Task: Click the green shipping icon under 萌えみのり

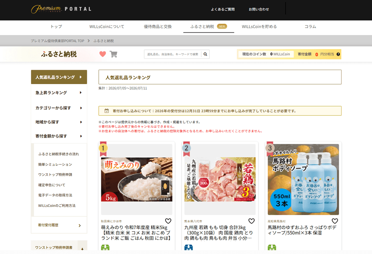Action: click(x=105, y=248)
